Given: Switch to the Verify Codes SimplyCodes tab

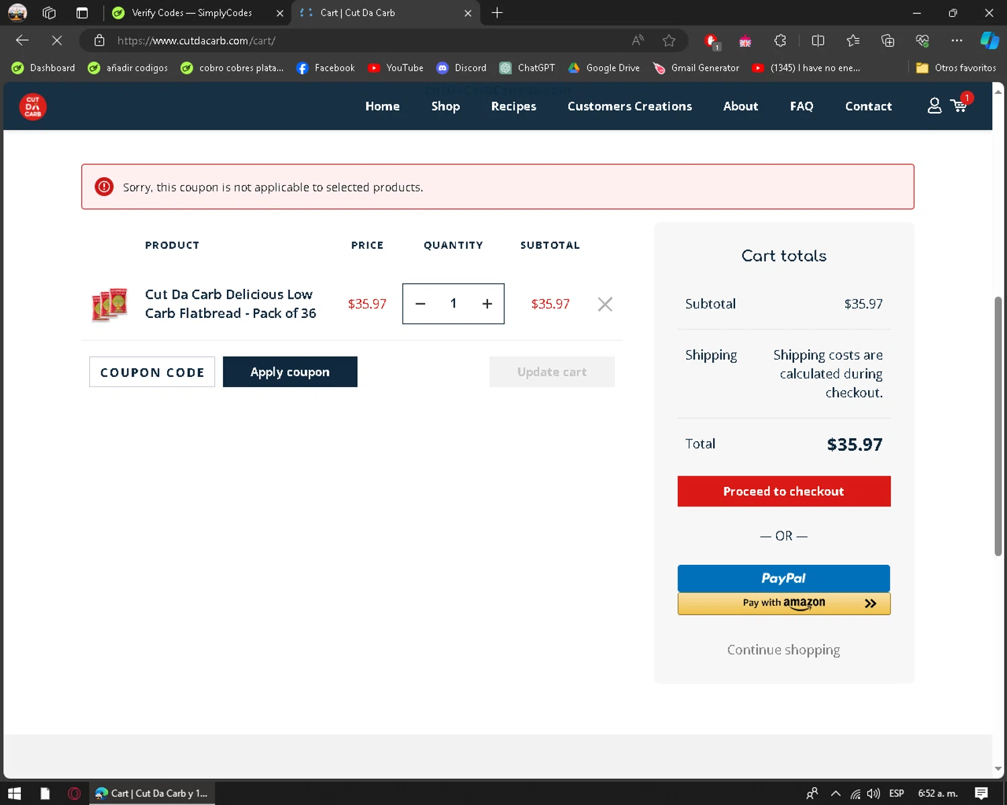Looking at the screenshot, I should coord(191,13).
